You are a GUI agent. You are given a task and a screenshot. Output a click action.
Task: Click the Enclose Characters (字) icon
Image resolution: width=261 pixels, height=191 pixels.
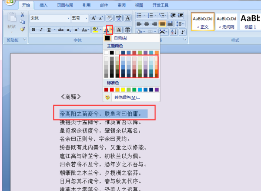click(x=127, y=30)
